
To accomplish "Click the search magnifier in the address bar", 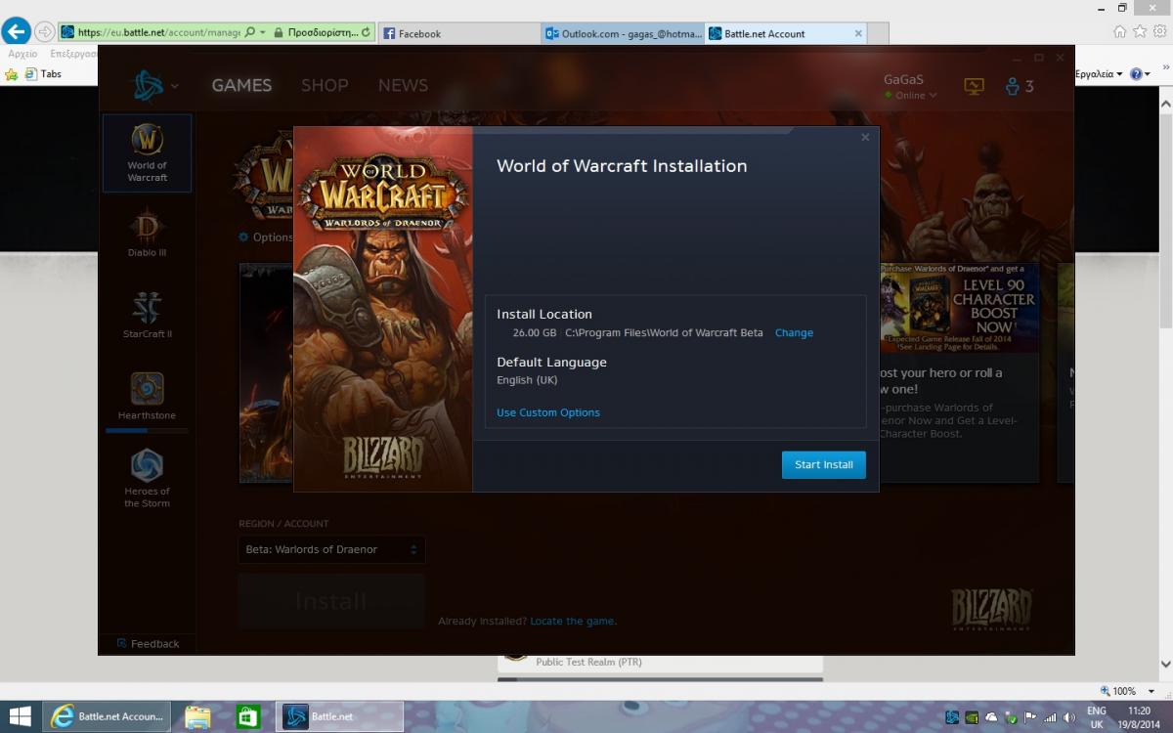I will (x=250, y=32).
